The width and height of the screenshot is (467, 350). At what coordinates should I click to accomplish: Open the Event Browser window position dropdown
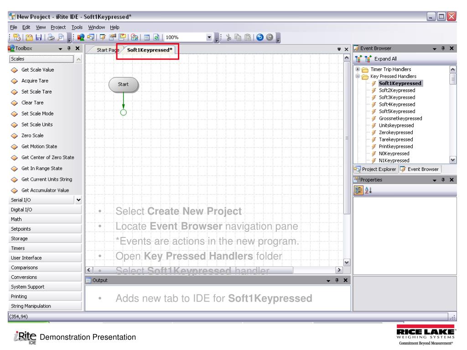click(x=435, y=48)
